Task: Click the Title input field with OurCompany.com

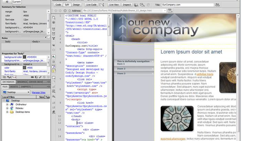Action: pos(188,5)
